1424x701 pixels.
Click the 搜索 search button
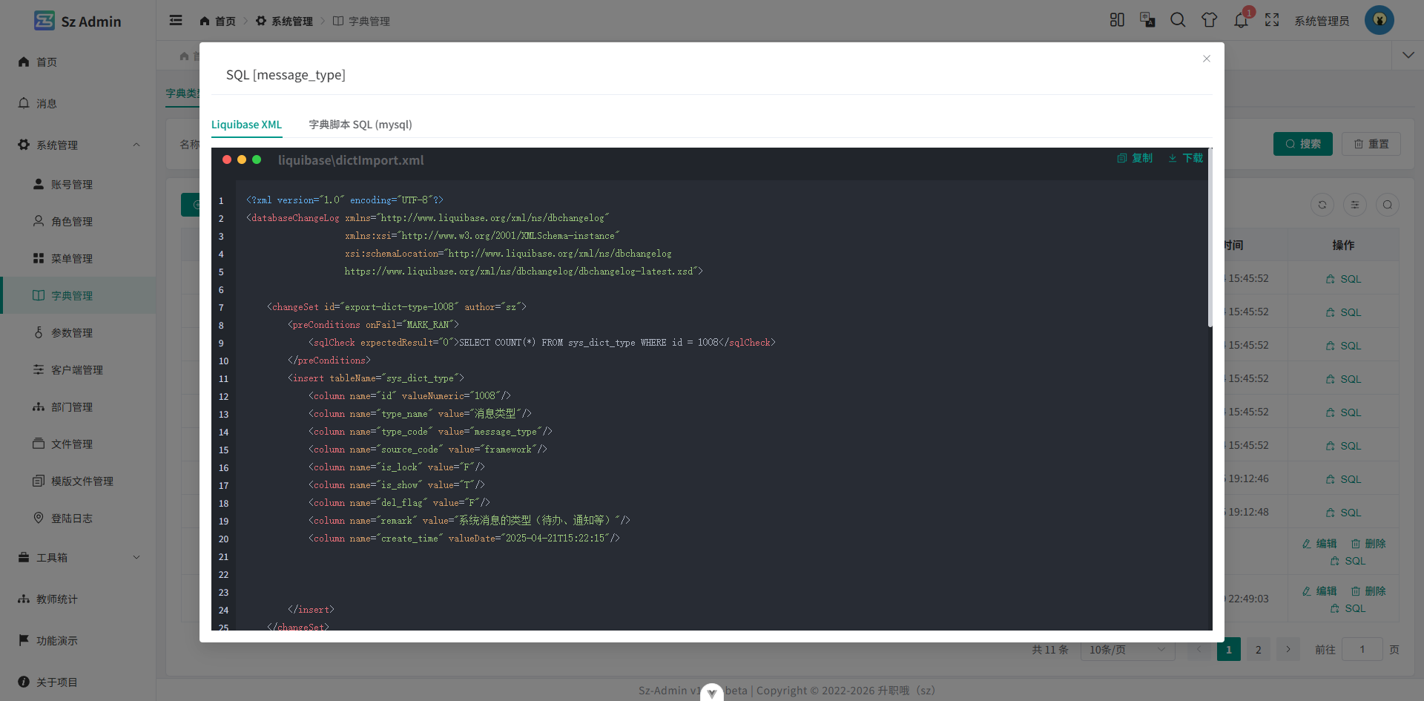(1302, 144)
